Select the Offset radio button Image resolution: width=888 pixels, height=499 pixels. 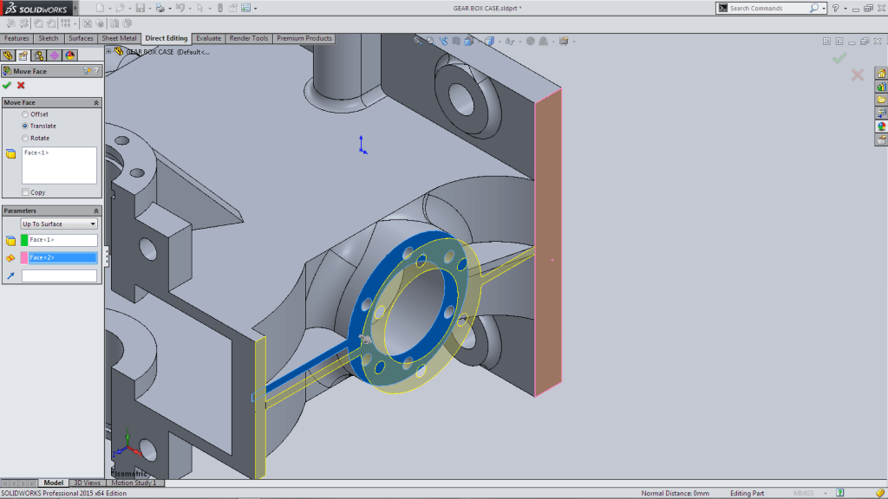pyautogui.click(x=24, y=113)
